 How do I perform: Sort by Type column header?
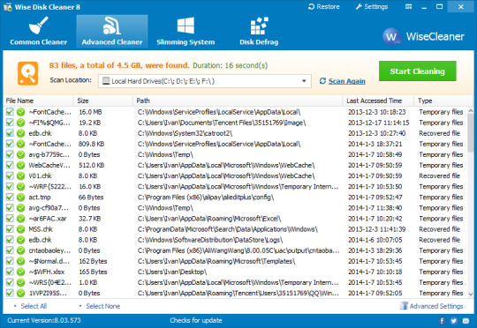click(x=443, y=101)
